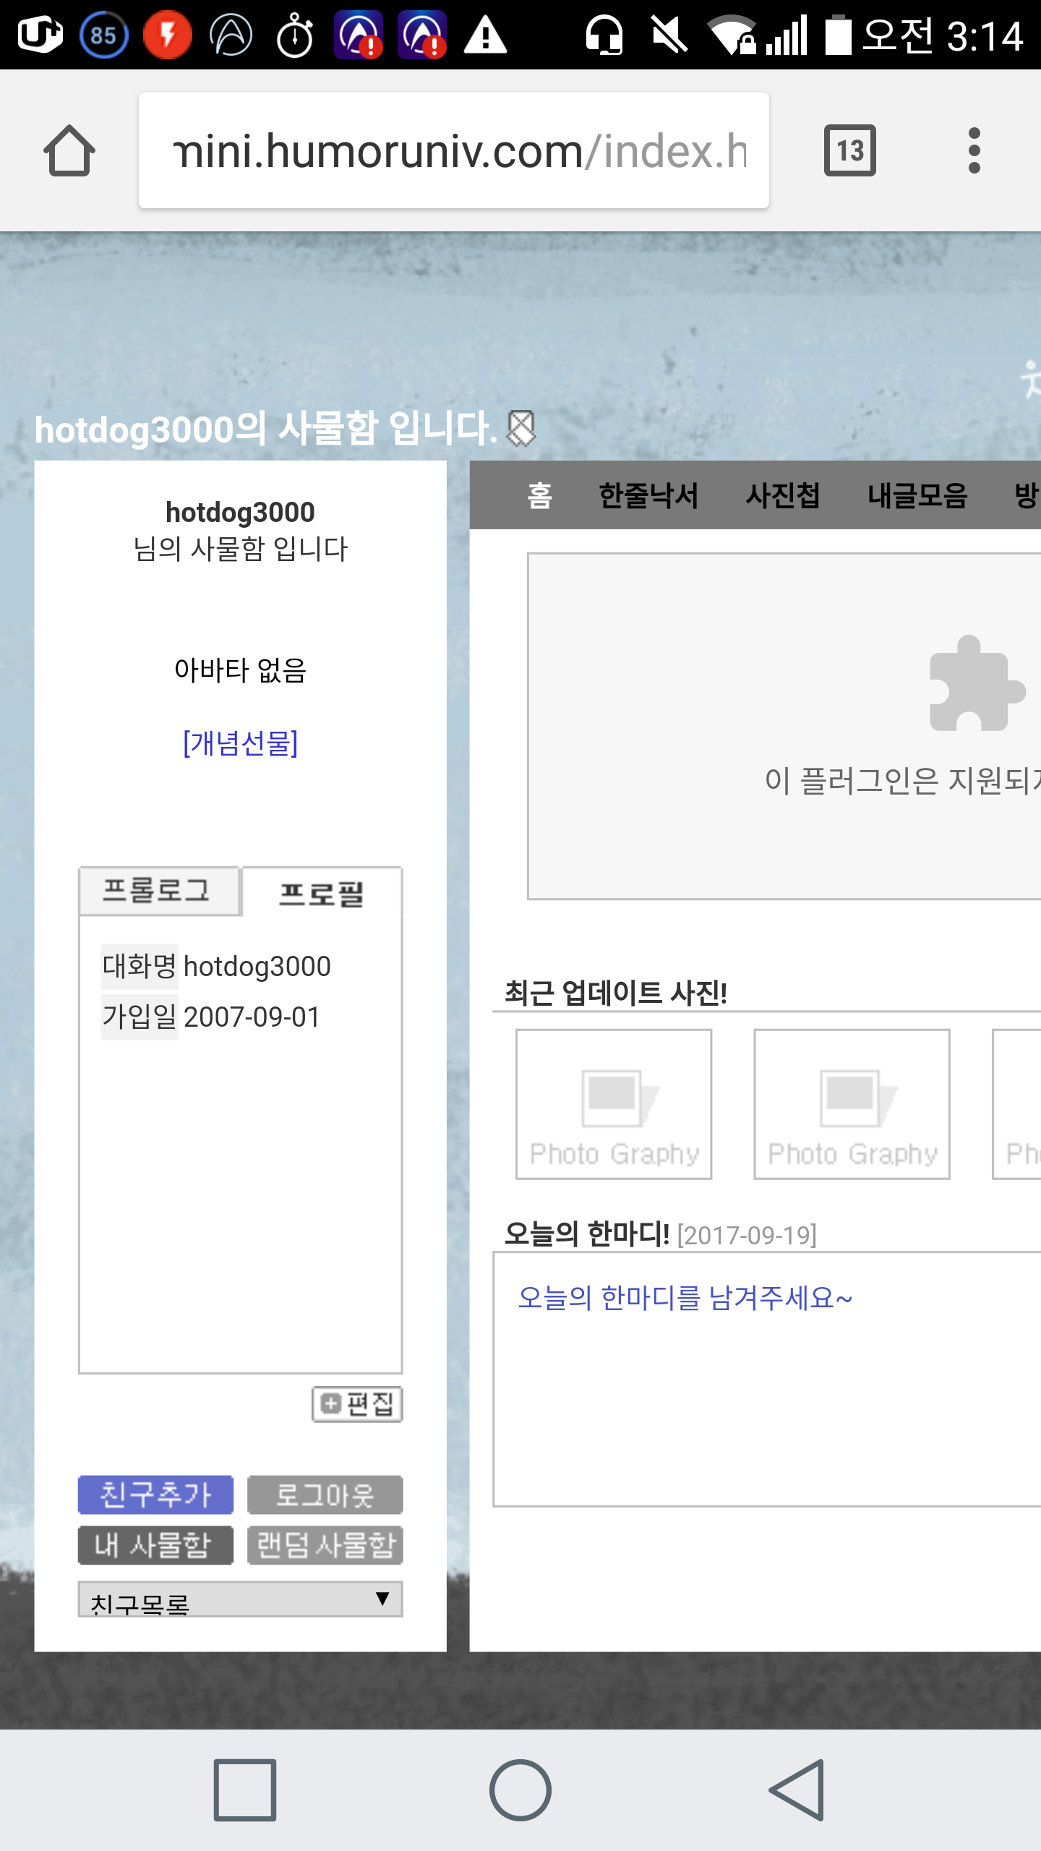Open the tab switcher showing 13 tabs
The height and width of the screenshot is (1851, 1041).
click(x=849, y=150)
